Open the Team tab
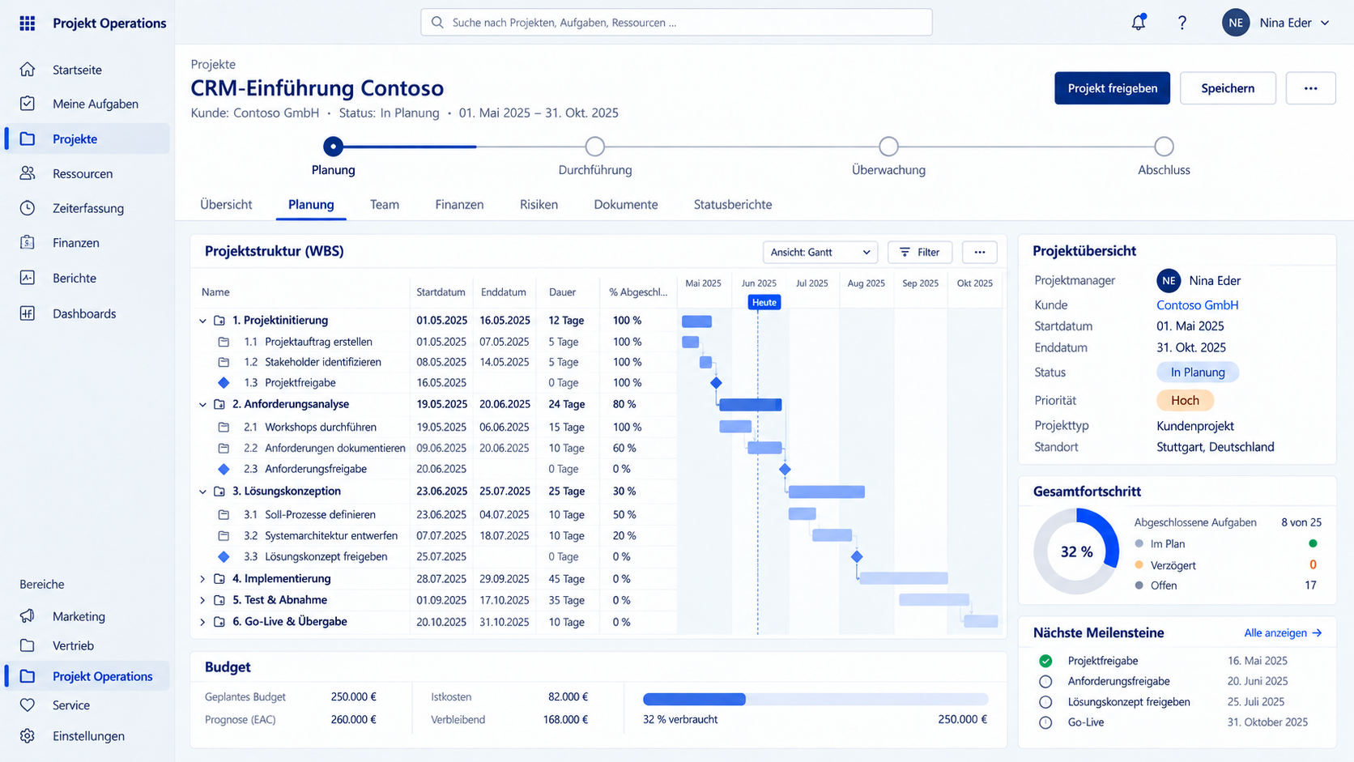The image size is (1354, 762). pos(385,205)
